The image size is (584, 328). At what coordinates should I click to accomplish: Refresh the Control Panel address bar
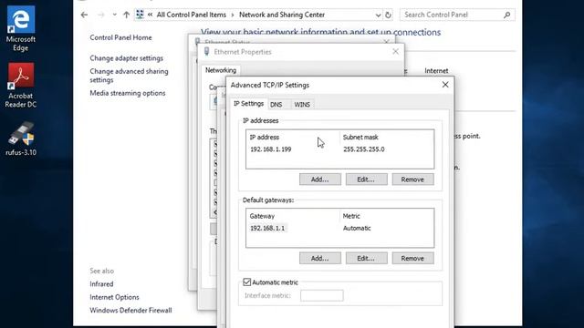click(388, 15)
